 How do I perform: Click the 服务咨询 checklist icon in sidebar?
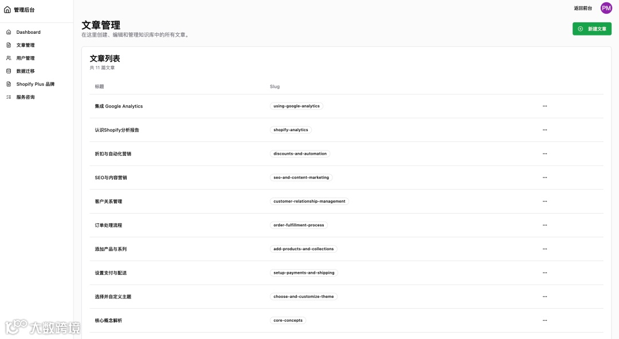(x=9, y=97)
